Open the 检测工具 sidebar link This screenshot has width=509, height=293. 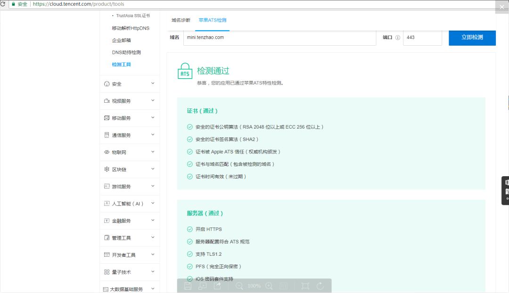[x=122, y=65]
